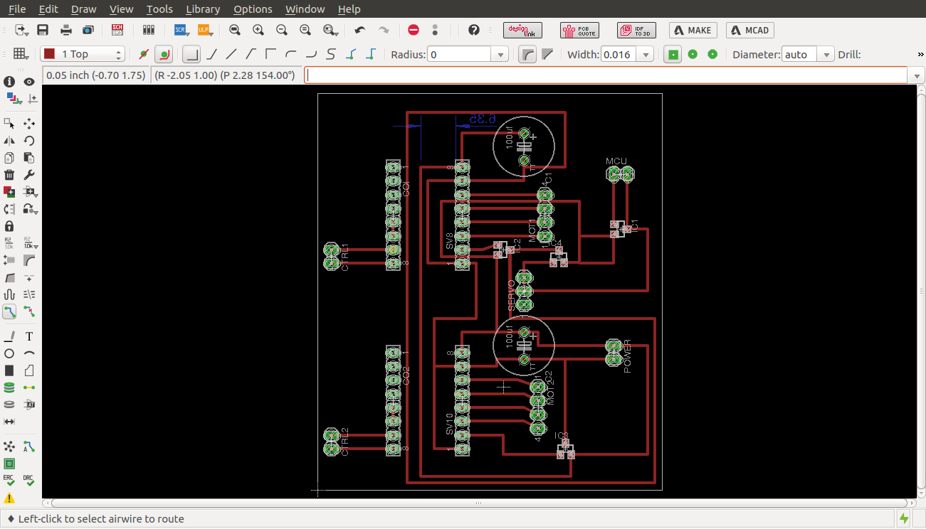Click in the command line input field
The width and height of the screenshot is (926, 529).
tap(605, 75)
